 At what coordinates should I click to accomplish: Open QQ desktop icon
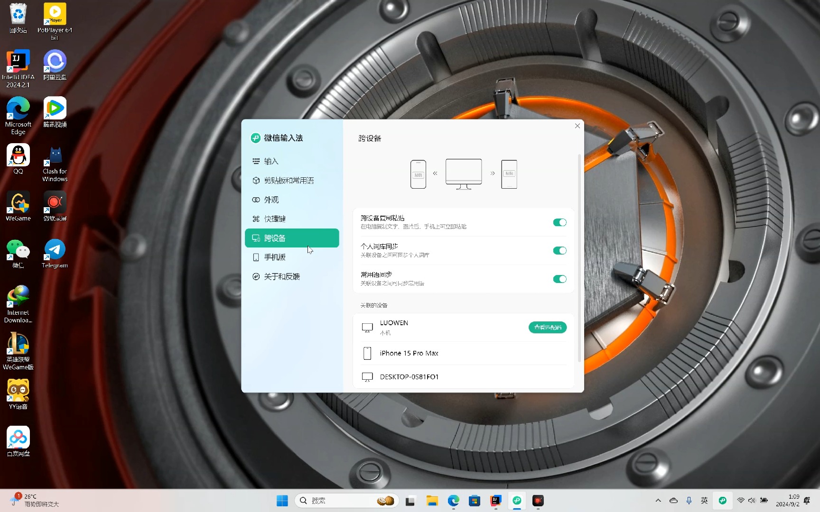coord(18,159)
